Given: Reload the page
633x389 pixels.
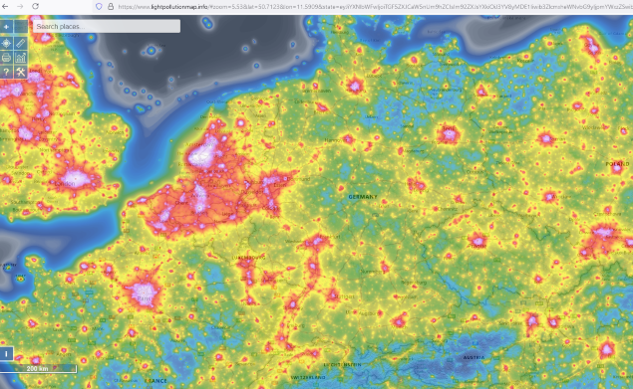Looking at the screenshot, I should (x=36, y=6).
